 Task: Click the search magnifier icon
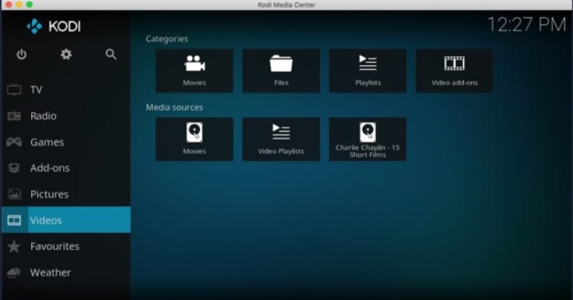(111, 54)
